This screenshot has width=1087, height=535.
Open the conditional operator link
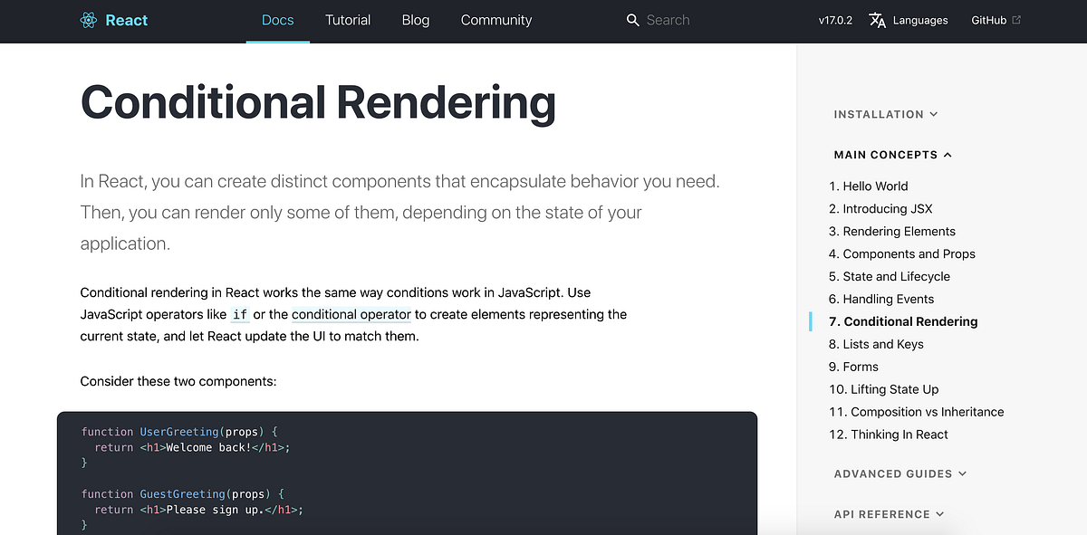point(351,314)
